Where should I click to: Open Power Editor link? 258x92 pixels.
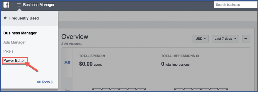[x=14, y=61]
